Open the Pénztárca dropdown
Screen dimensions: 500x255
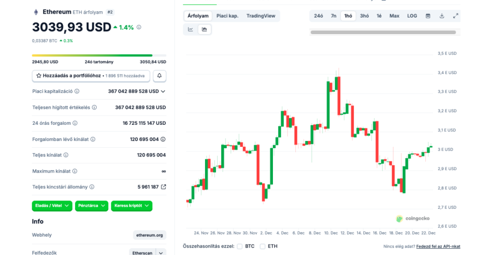coord(91,206)
